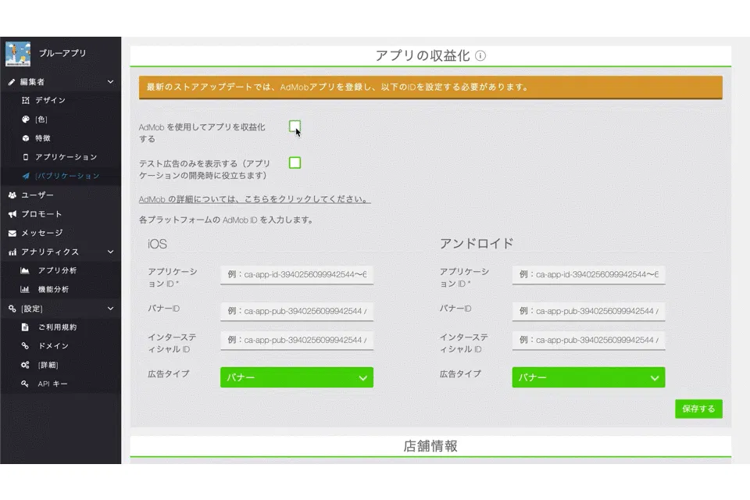The height and width of the screenshot is (500, 750).
Task: Click the users group icon in the sidebar
Action: [x=12, y=195]
